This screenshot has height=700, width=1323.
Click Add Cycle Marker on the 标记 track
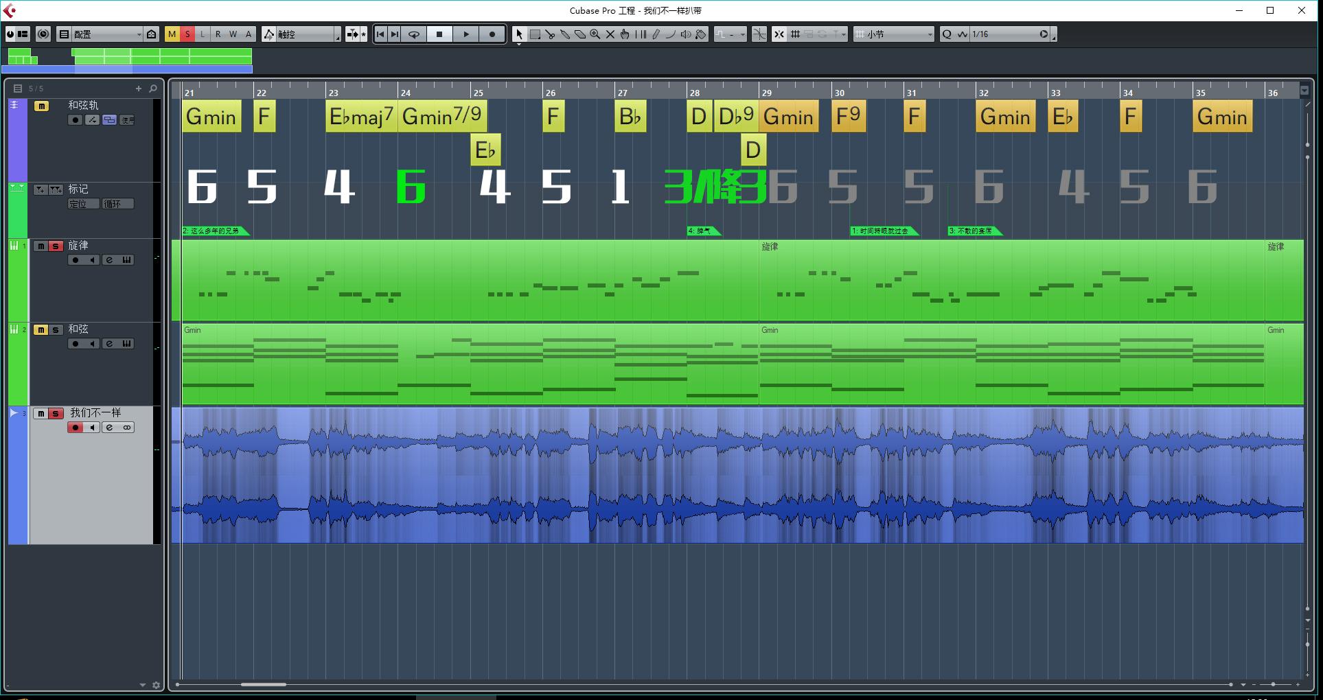(56, 189)
